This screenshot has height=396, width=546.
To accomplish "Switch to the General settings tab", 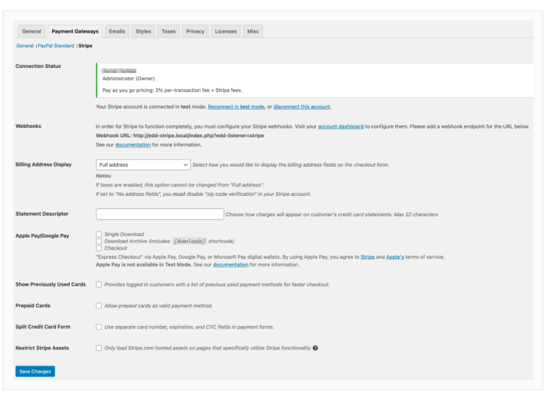I will pyautogui.click(x=32, y=31).
